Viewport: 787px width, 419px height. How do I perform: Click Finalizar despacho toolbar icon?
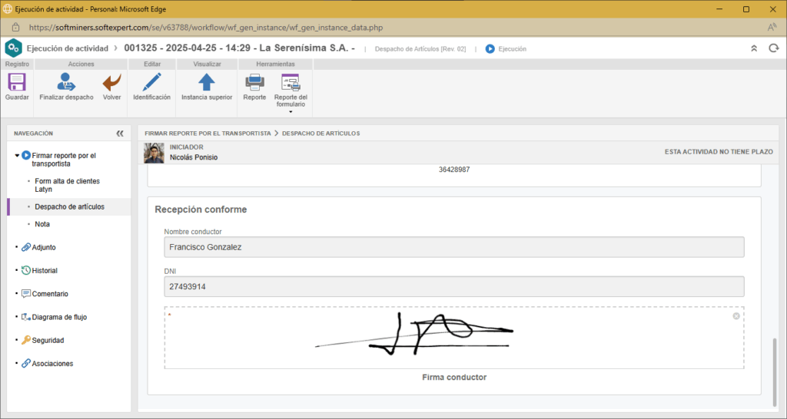pos(66,83)
